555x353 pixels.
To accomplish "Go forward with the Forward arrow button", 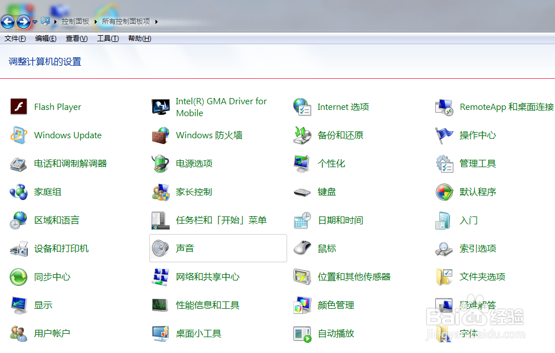I will (x=23, y=22).
